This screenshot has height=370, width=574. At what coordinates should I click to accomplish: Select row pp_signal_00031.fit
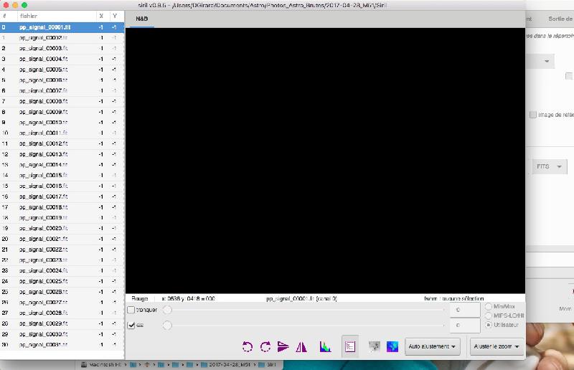[x=62, y=345]
